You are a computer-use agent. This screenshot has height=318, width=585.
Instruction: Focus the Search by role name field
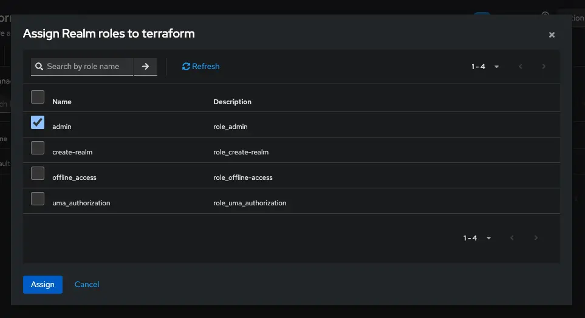coord(82,67)
